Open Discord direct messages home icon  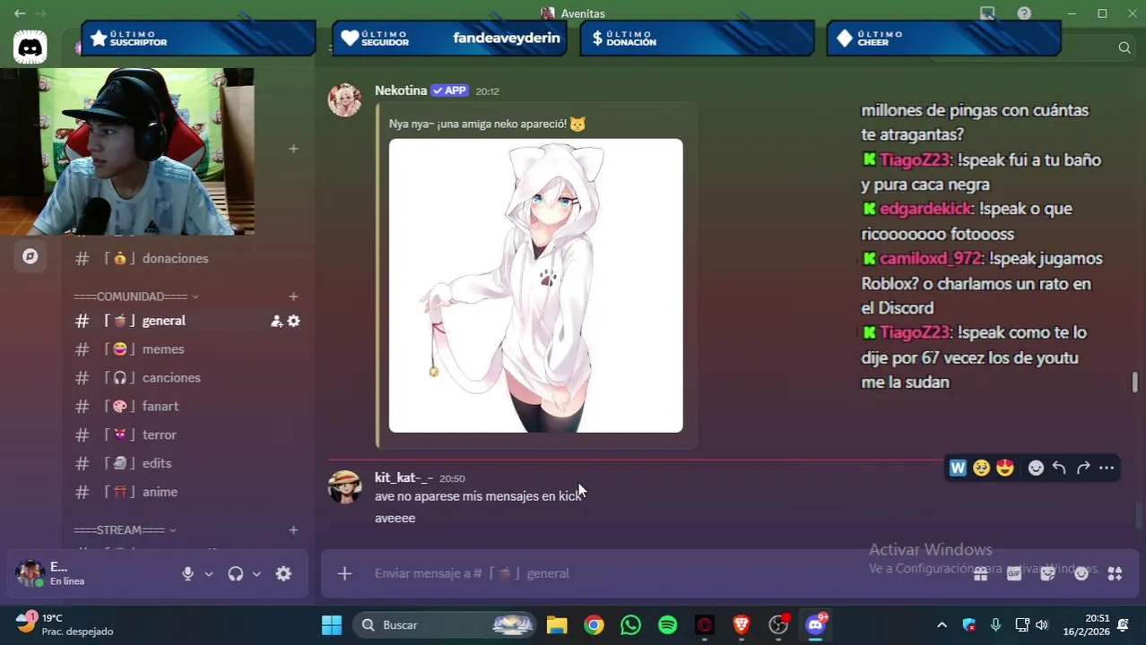(x=30, y=47)
